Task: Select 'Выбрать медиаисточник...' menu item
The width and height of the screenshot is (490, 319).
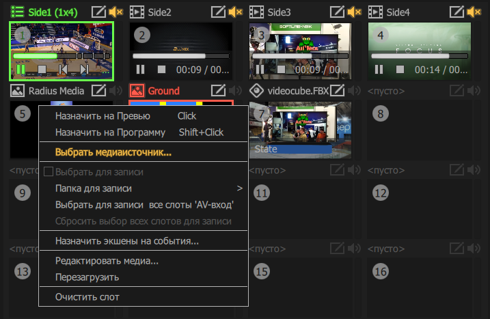Action: [144, 152]
